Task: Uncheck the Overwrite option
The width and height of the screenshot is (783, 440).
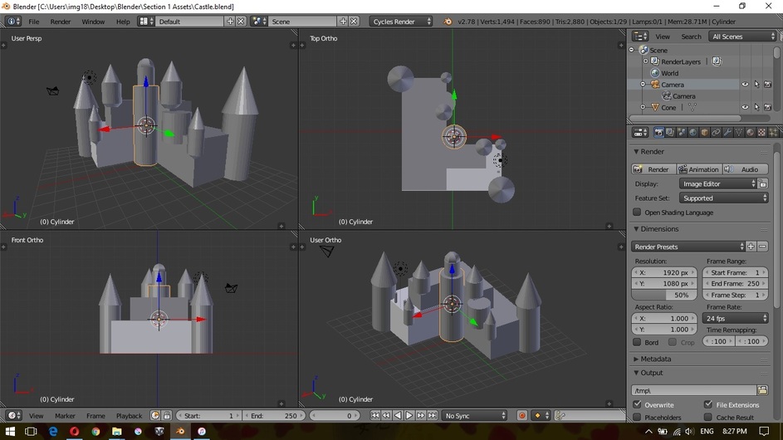Action: 638,405
